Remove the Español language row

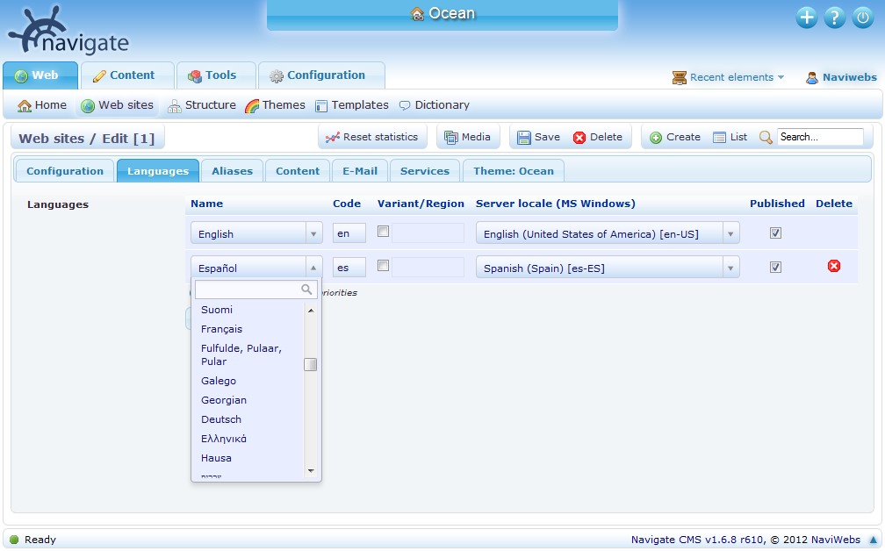pos(832,266)
